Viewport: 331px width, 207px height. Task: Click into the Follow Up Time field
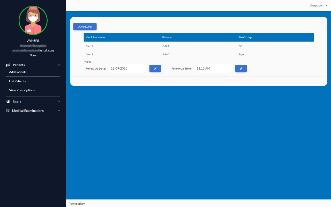[x=213, y=69]
